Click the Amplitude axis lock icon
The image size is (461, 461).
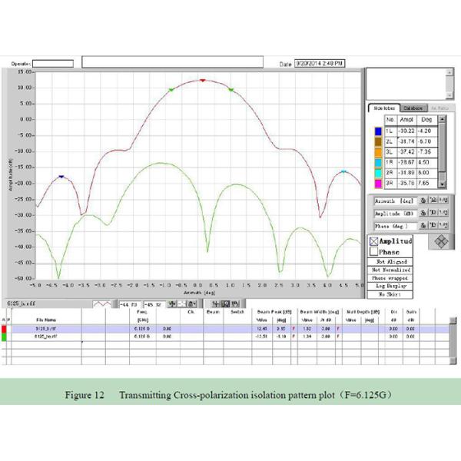click(423, 214)
